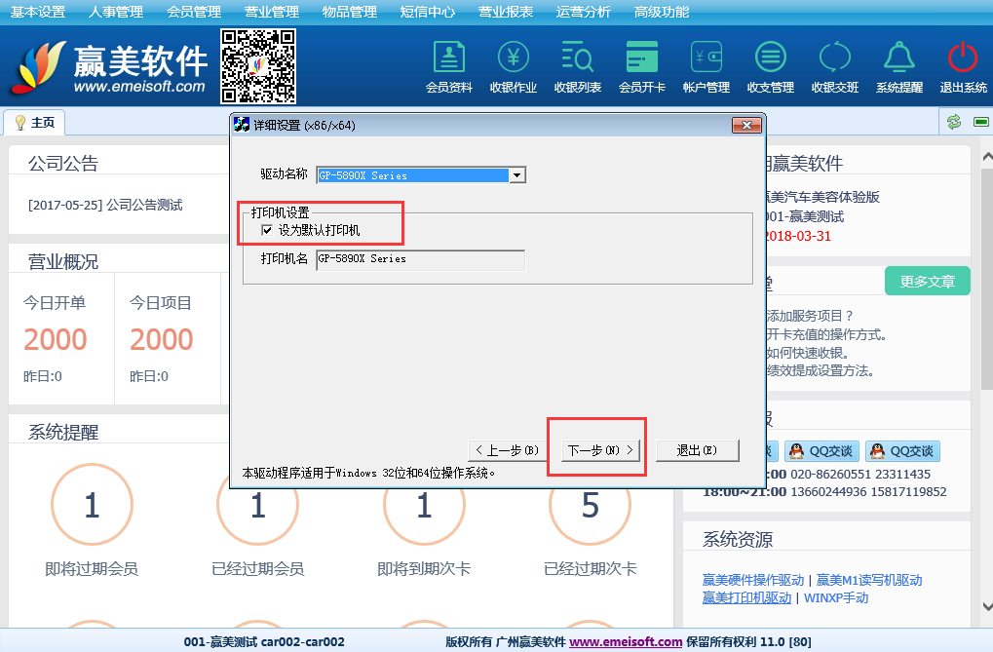Screen dimensions: 993x652
Task: Click the 退出(E) exit button
Action: click(696, 450)
